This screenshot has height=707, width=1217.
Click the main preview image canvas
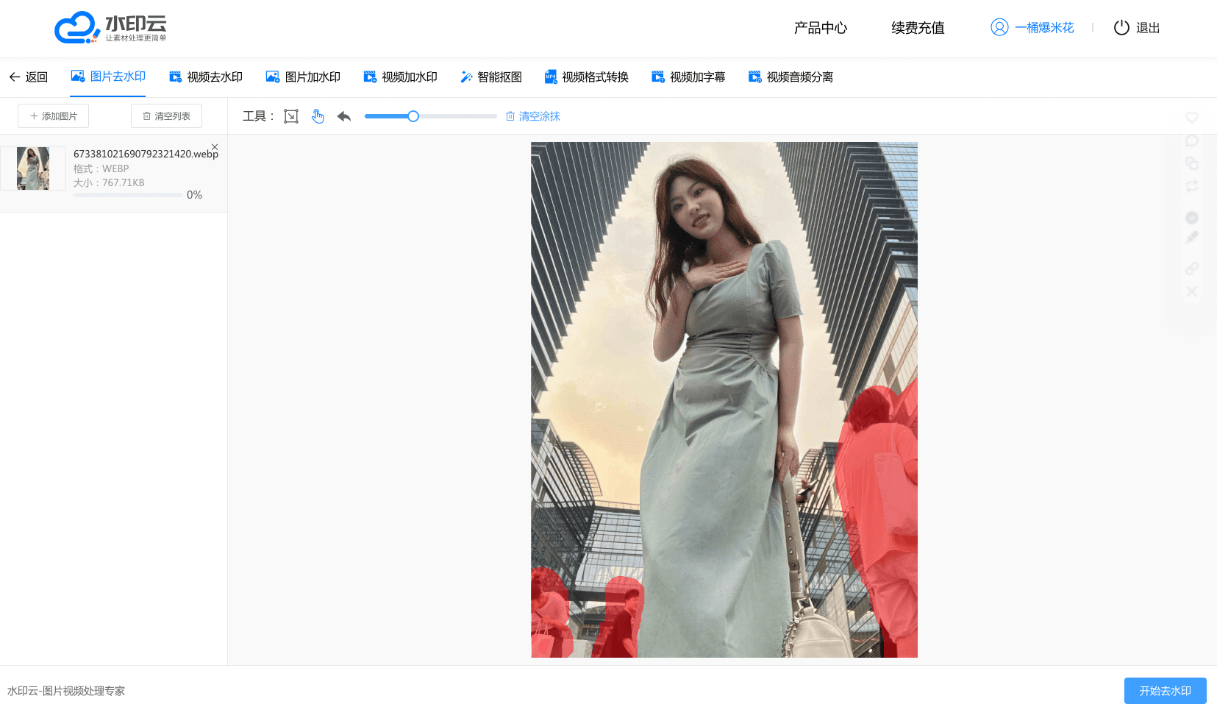click(x=724, y=399)
